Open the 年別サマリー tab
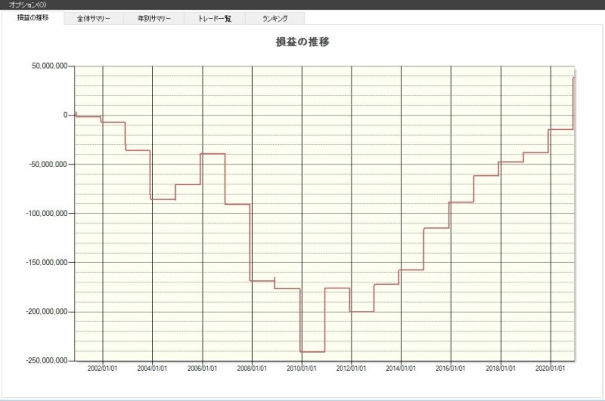Screen dimensions: 605x401 pyautogui.click(x=154, y=19)
